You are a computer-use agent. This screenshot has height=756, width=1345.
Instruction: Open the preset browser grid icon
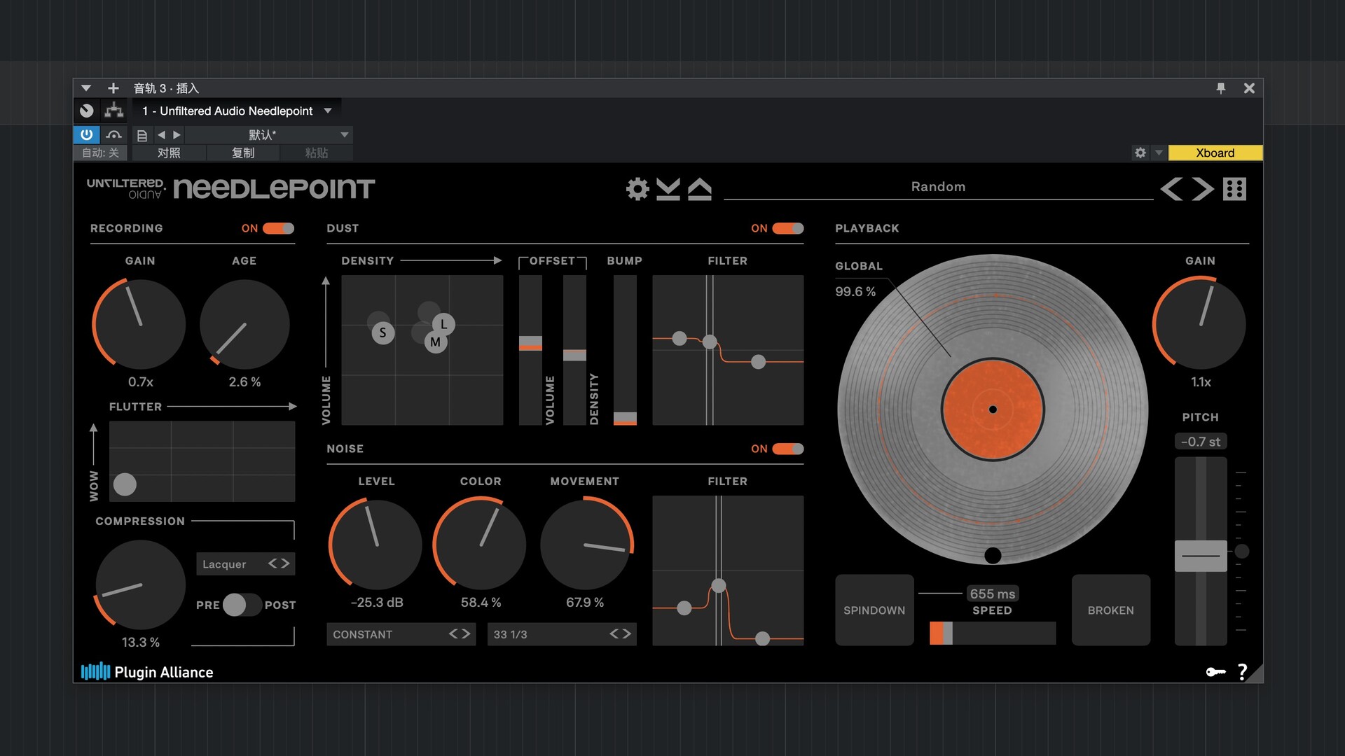1235,189
